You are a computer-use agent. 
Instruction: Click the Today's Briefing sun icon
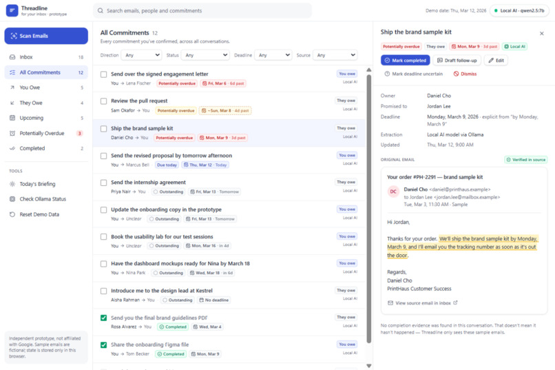[x=12, y=184]
